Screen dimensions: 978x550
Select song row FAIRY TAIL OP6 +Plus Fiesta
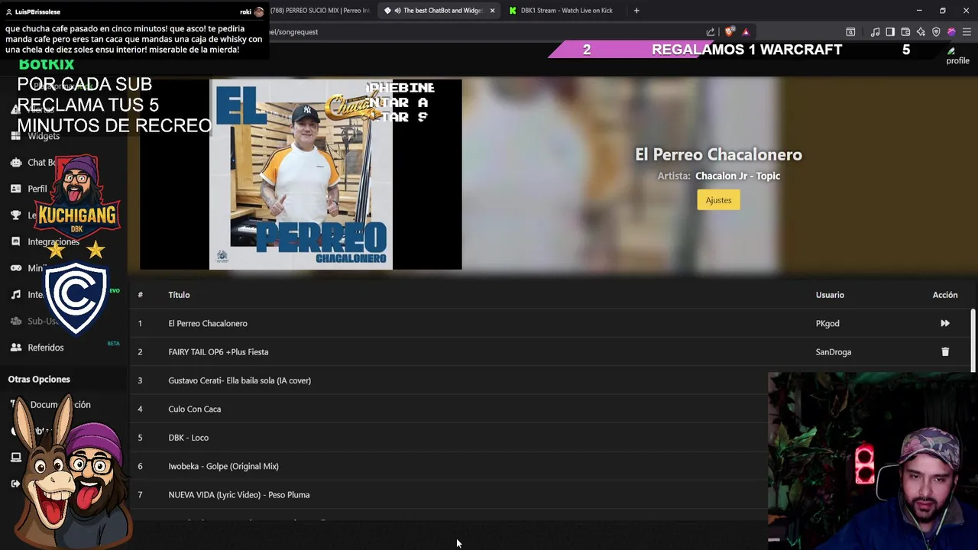tap(550, 352)
